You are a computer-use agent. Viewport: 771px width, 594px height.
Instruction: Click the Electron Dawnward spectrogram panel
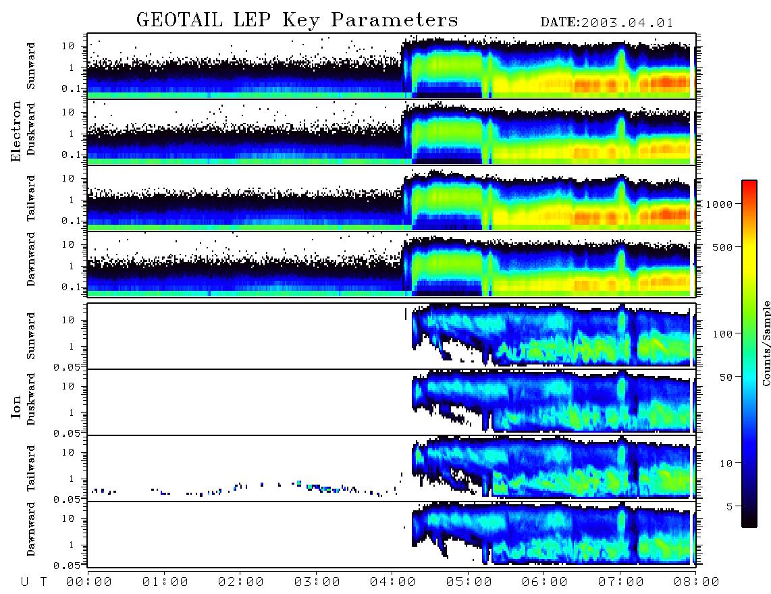pos(392,265)
